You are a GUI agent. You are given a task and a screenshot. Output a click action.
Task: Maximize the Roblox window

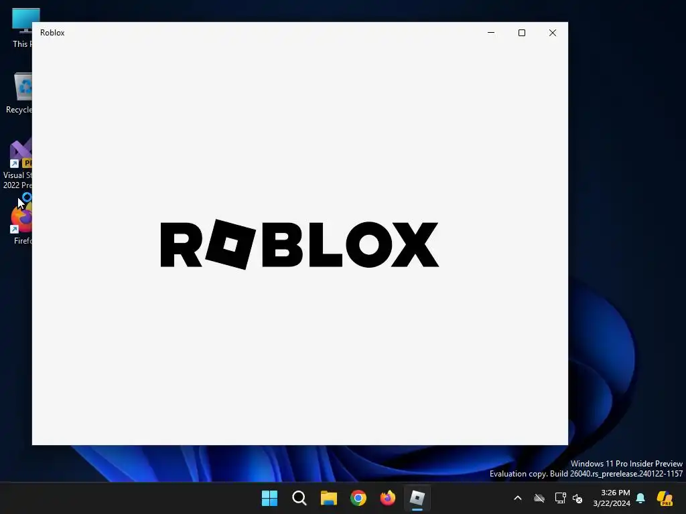[x=521, y=33]
